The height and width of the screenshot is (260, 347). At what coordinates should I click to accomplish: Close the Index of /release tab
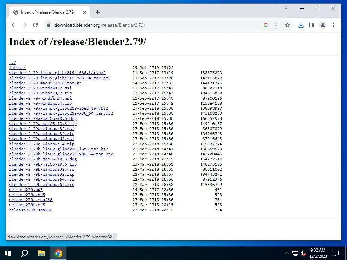point(84,12)
